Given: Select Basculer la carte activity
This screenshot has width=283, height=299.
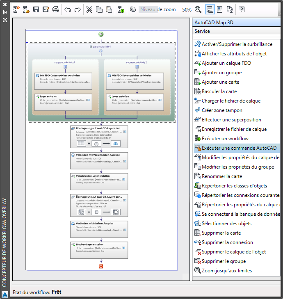Looking at the screenshot, I should [237, 91].
